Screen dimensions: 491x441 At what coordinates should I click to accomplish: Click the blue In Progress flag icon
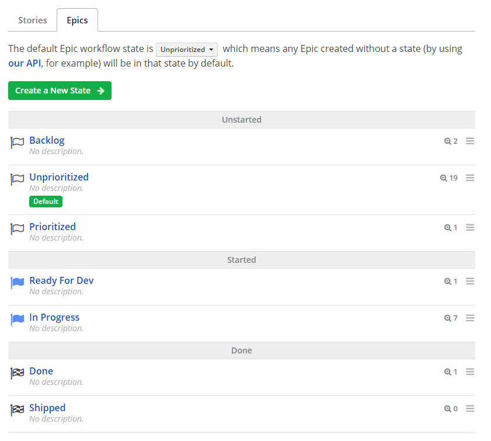(x=17, y=320)
